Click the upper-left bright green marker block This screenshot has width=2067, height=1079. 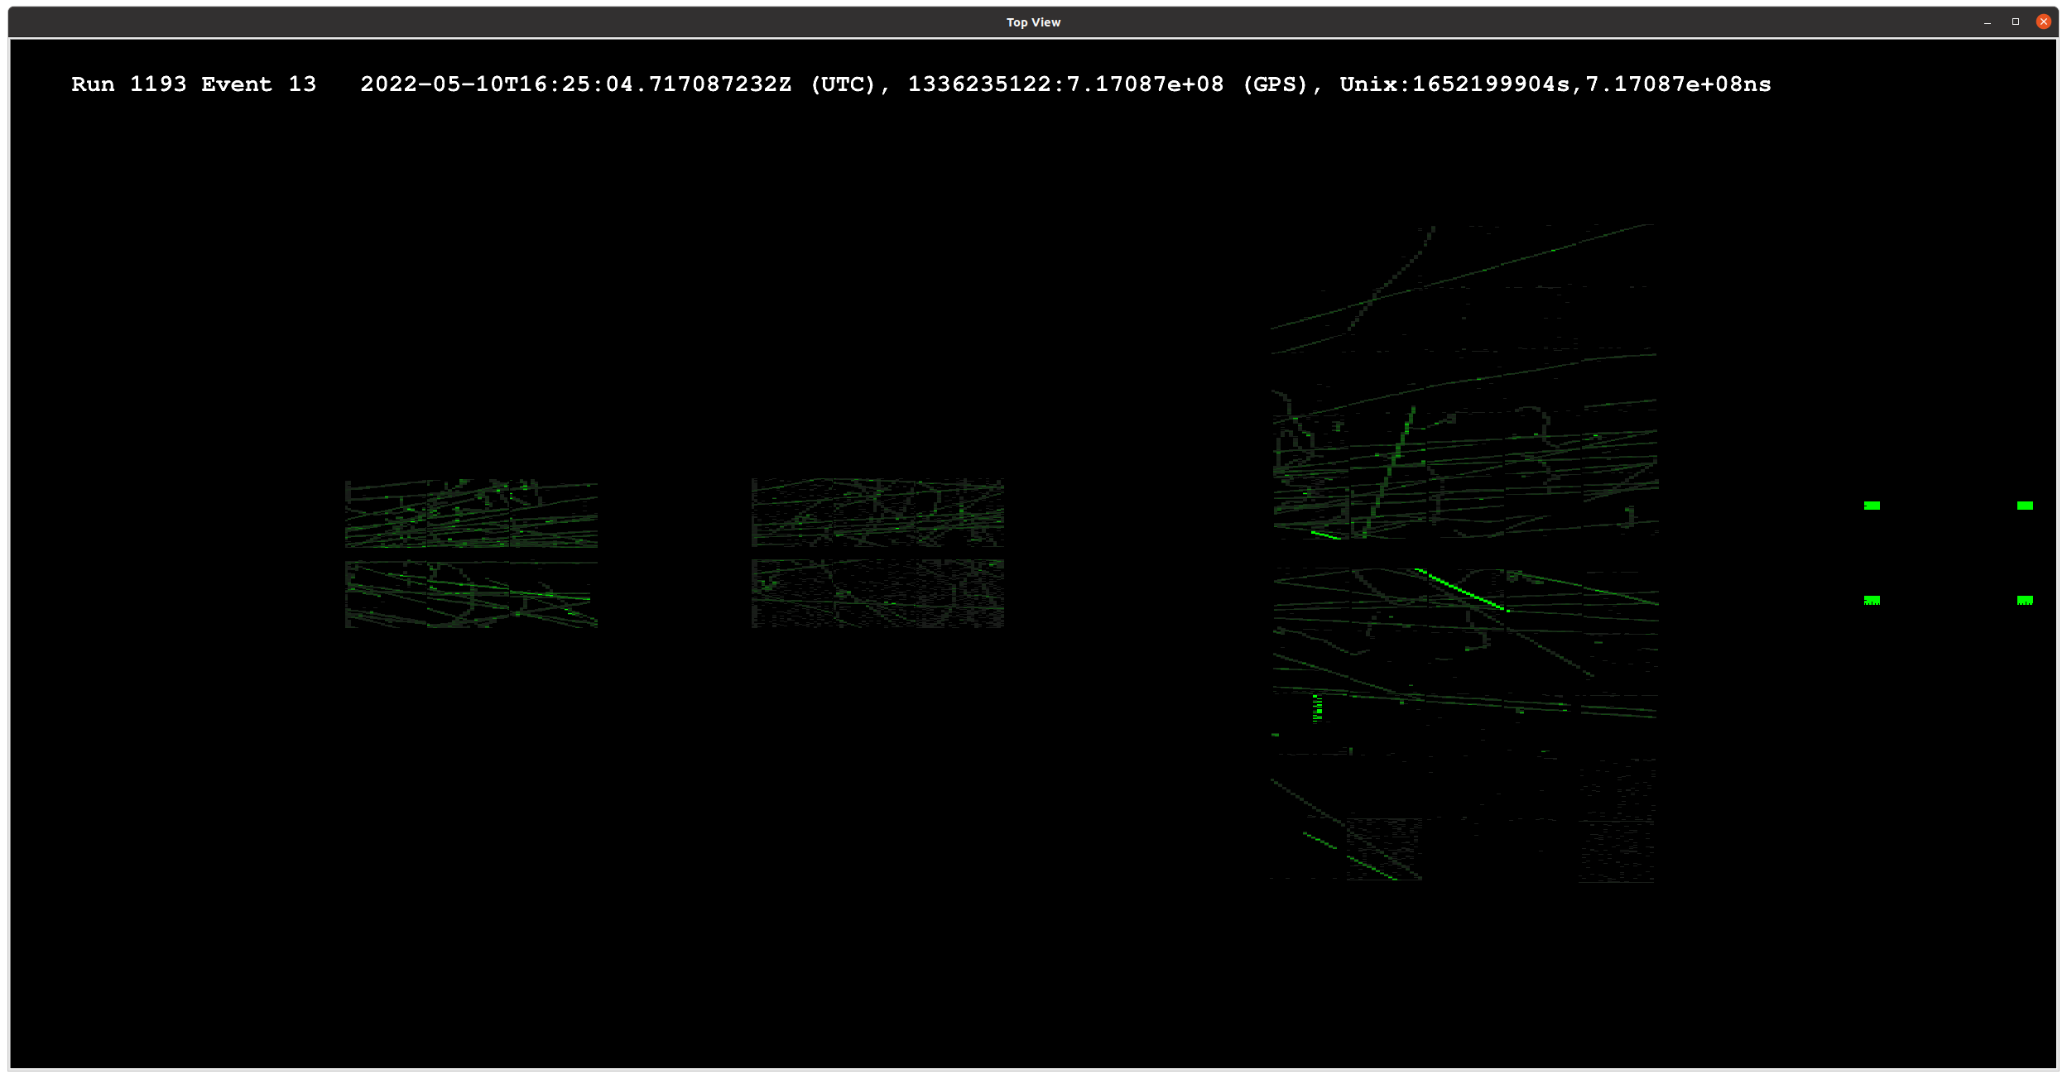tap(1872, 506)
